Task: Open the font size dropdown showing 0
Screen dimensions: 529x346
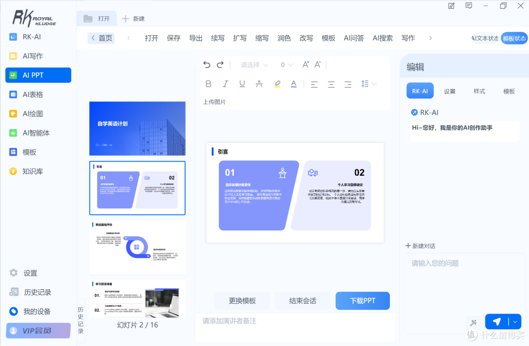Action: [x=287, y=65]
